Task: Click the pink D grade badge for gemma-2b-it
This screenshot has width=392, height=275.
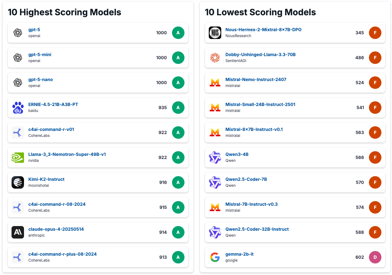Action: click(375, 257)
